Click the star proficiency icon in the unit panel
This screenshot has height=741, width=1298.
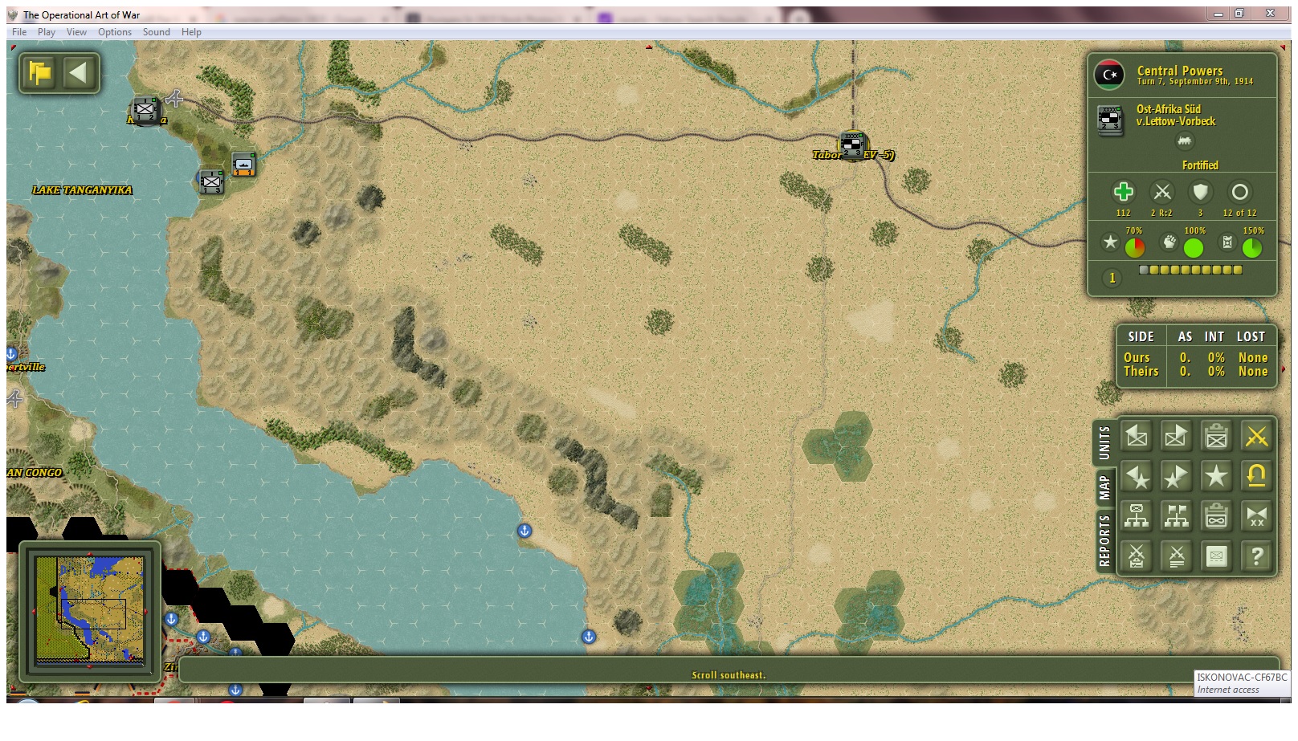click(x=1110, y=242)
